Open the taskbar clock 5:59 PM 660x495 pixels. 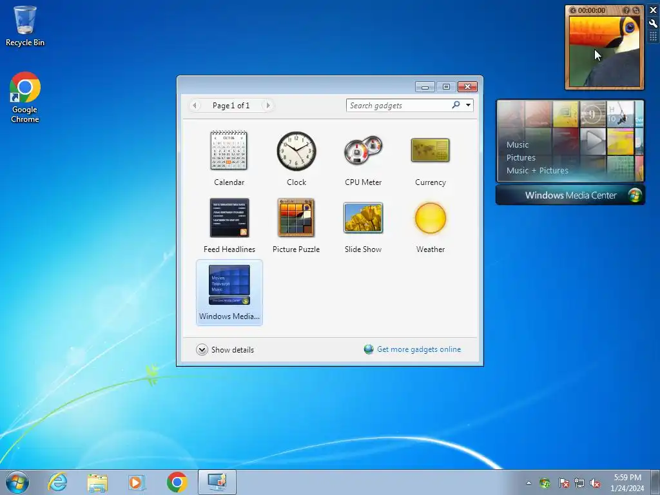tap(627, 483)
